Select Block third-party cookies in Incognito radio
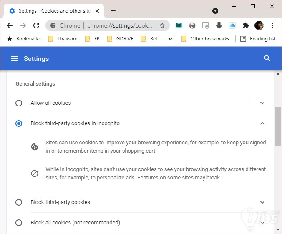 tap(19, 123)
